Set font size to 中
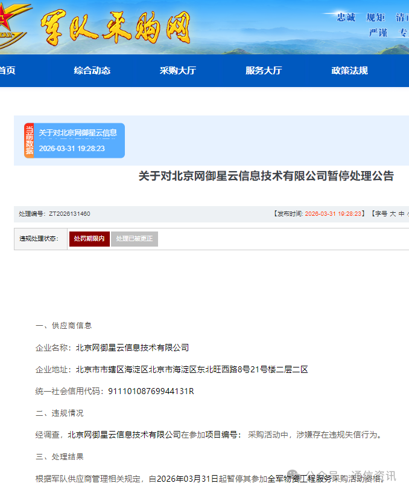The height and width of the screenshot is (492, 409). tap(401, 214)
